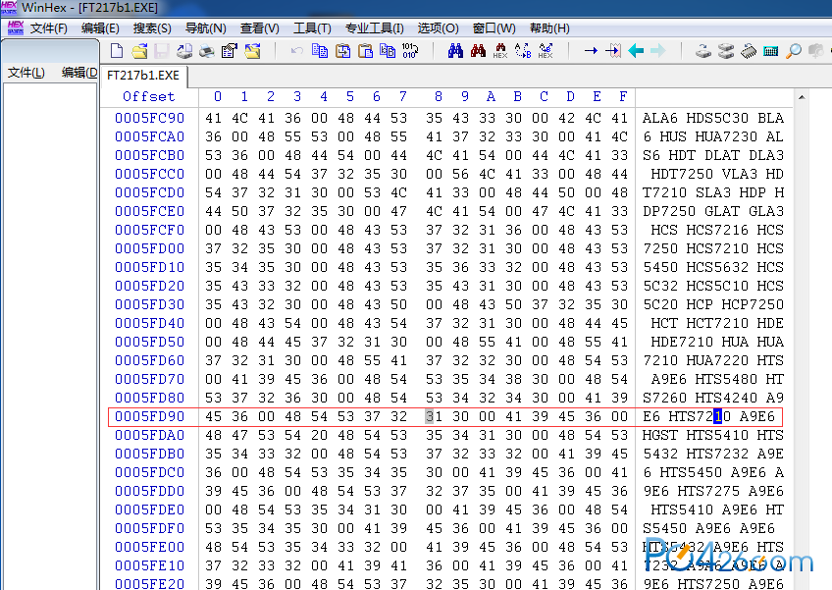Click the greyed Save disk icon

(x=162, y=51)
